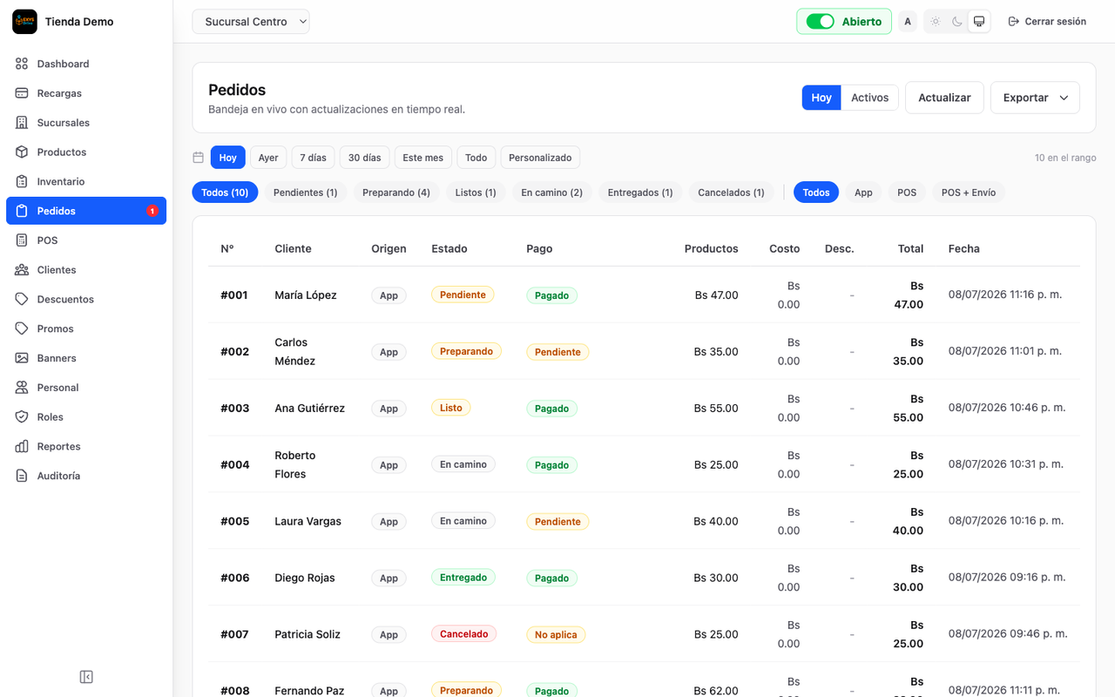This screenshot has height=697, width=1115.
Task: Click No aplica payment badge
Action: pyautogui.click(x=556, y=635)
